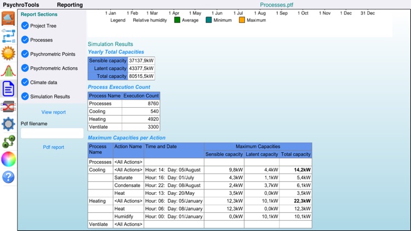Image resolution: width=411 pixels, height=231 pixels.
Task: Open the bell curve distribution icon
Action: [x=8, y=71]
